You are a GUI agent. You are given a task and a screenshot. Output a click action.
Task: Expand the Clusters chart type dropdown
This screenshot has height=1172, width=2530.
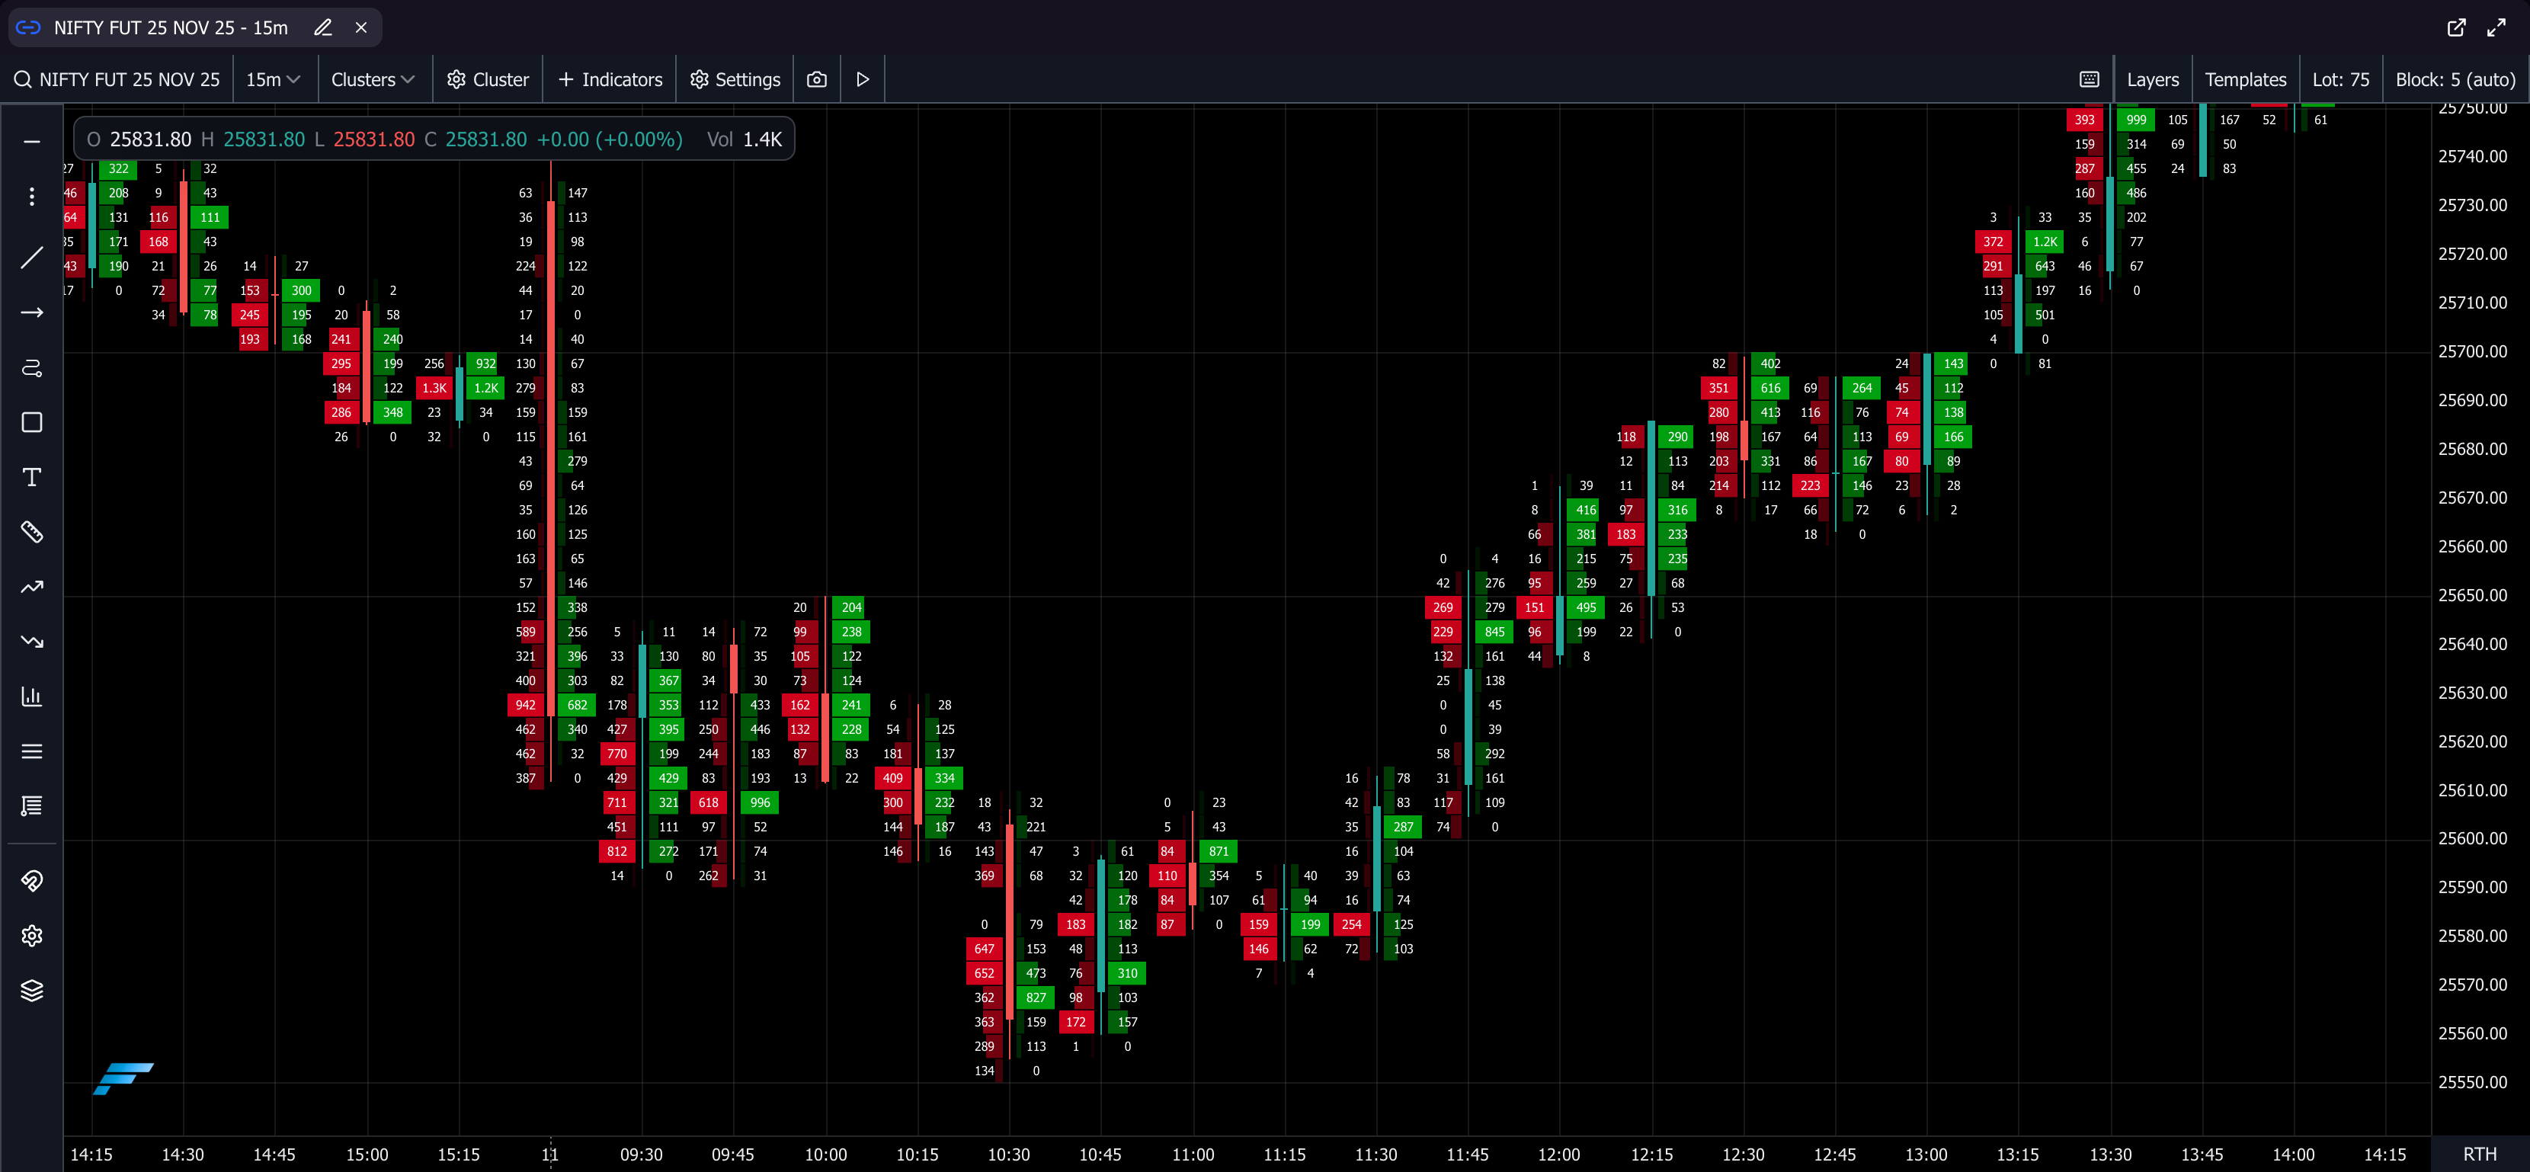373,79
